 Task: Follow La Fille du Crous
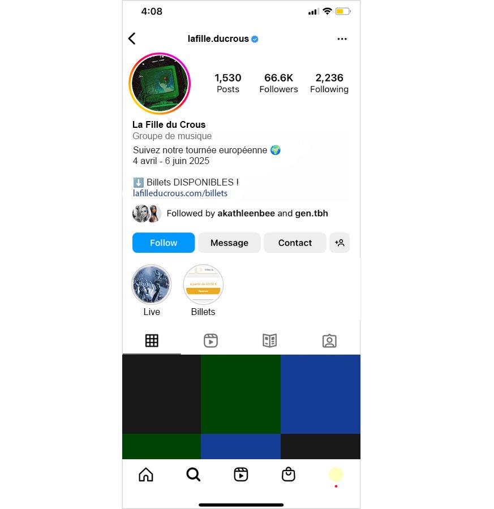[164, 243]
